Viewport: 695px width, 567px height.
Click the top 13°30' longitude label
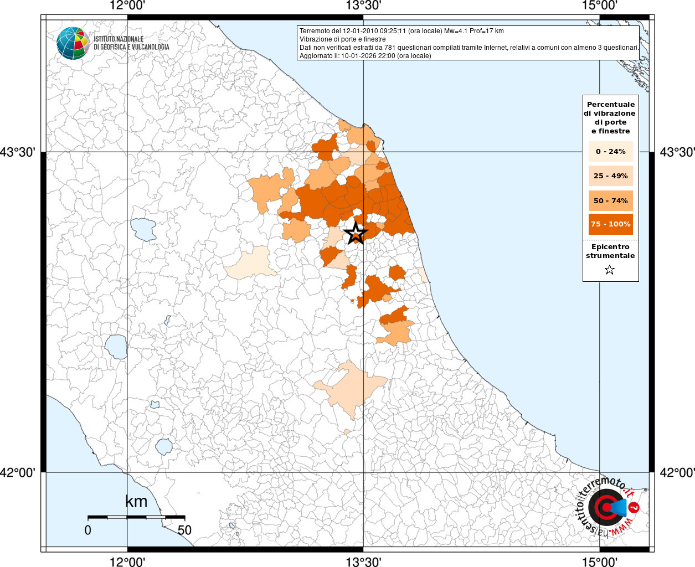pyautogui.click(x=363, y=6)
